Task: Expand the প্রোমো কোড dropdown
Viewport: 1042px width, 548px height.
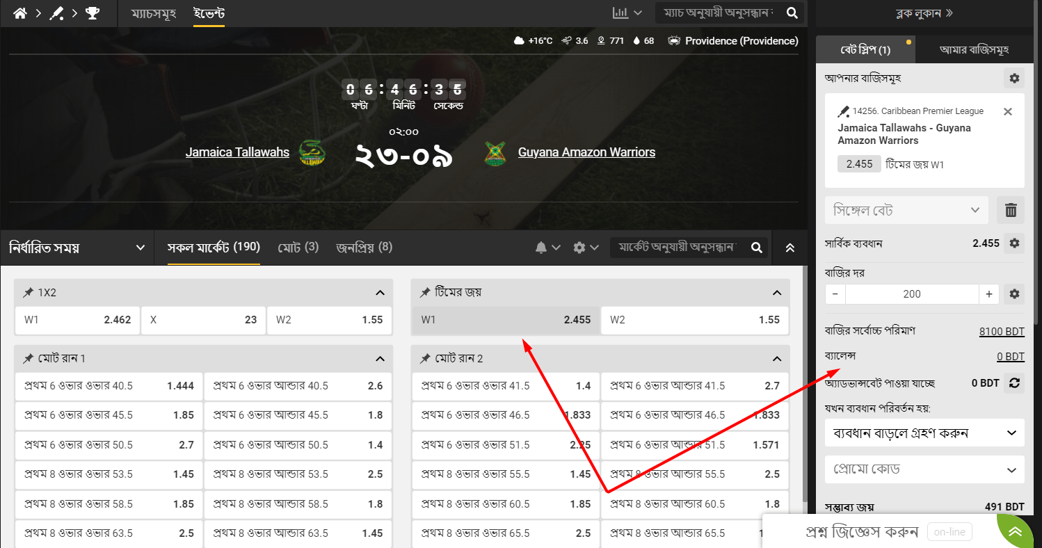Action: (x=924, y=469)
